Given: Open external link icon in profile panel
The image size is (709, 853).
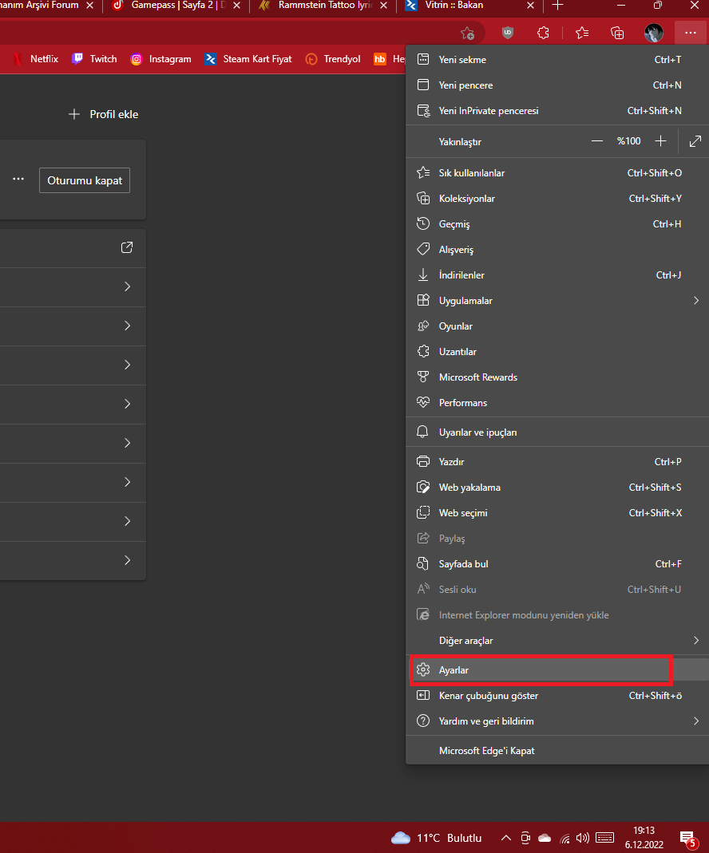Looking at the screenshot, I should tap(127, 248).
